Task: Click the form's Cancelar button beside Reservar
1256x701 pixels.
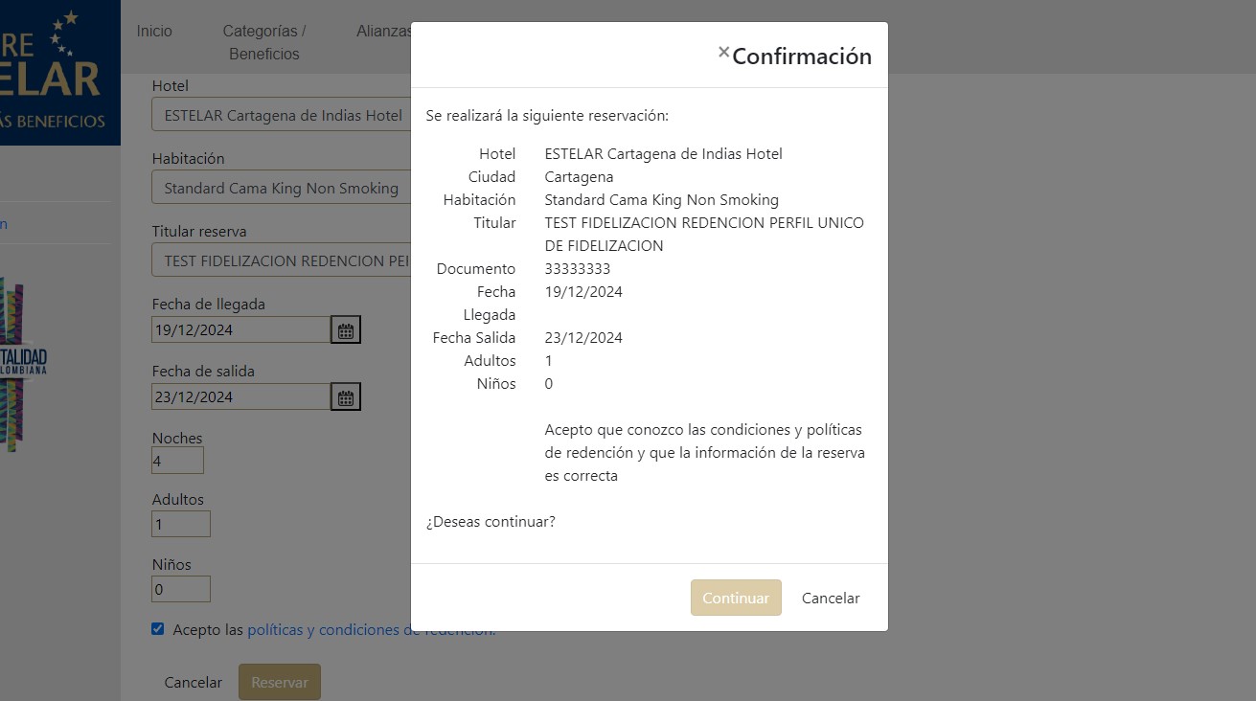Action: 194,682
